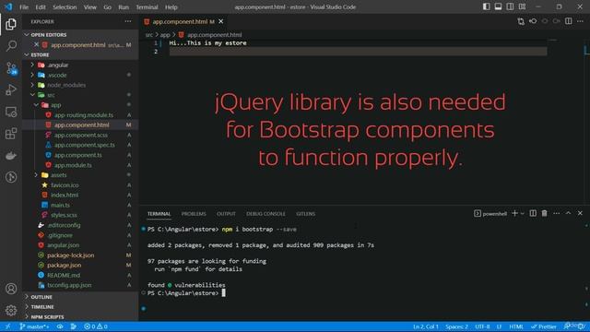Open the File menu
The image size is (590, 332).
point(24,6)
